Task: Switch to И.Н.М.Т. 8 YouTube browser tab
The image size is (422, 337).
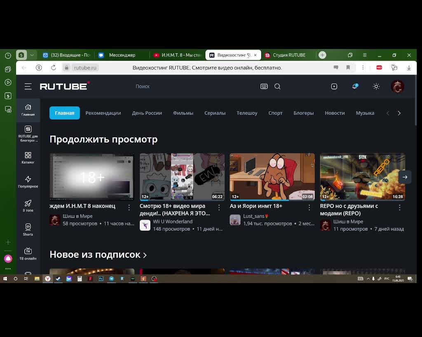Action: tap(177, 55)
